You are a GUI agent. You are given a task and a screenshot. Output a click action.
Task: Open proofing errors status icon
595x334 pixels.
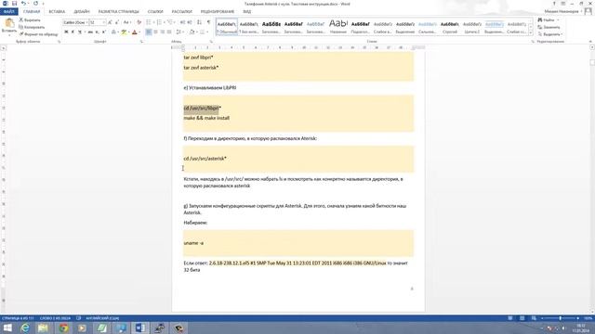[78, 318]
